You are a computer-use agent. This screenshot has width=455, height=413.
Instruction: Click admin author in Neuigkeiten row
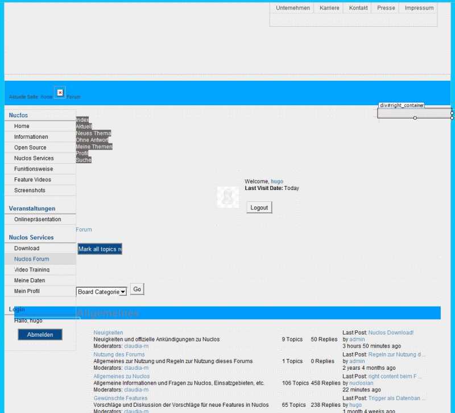tap(357, 339)
